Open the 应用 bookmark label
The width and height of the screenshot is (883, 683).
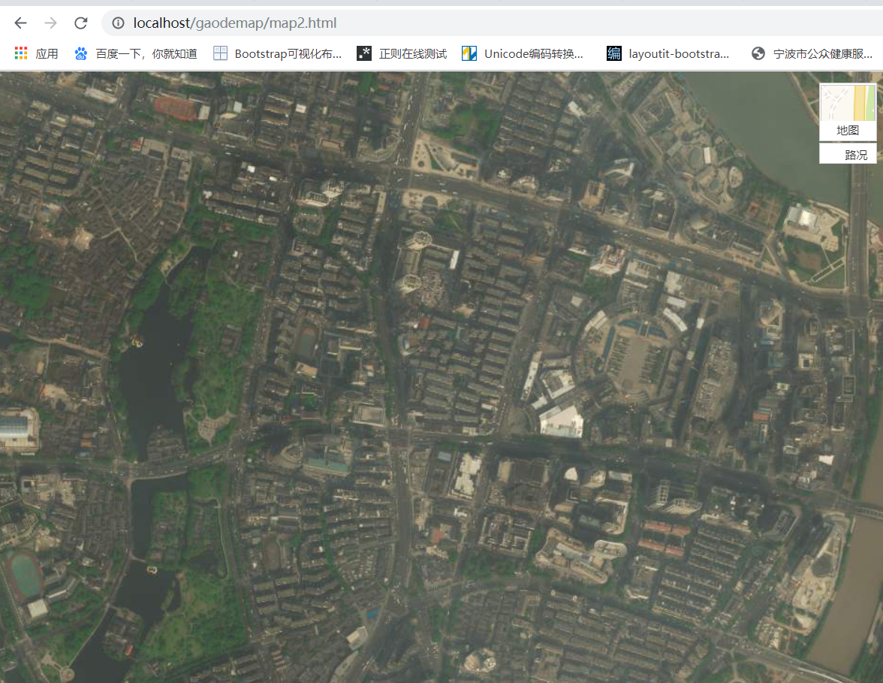47,53
